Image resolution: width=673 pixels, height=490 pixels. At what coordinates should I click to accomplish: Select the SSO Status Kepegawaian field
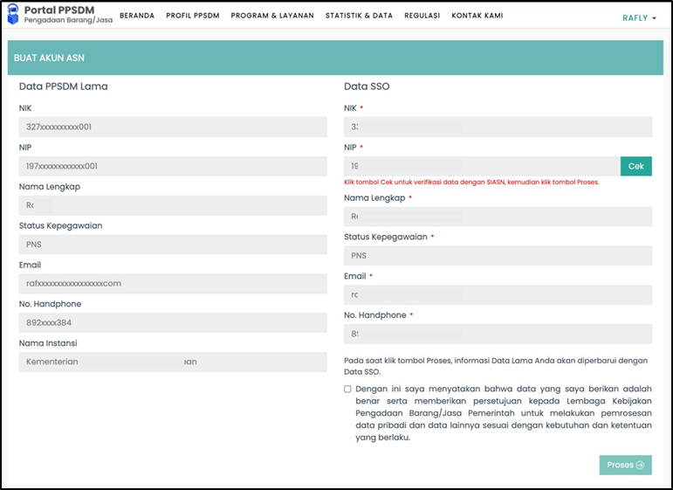tap(498, 256)
